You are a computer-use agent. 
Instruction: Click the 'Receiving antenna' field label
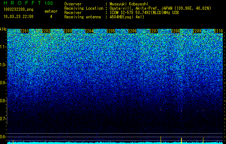[83, 17]
